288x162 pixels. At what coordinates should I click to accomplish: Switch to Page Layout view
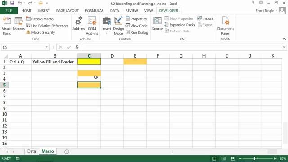(x=224, y=158)
